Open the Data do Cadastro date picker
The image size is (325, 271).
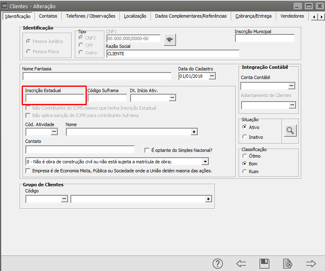pos(212,76)
